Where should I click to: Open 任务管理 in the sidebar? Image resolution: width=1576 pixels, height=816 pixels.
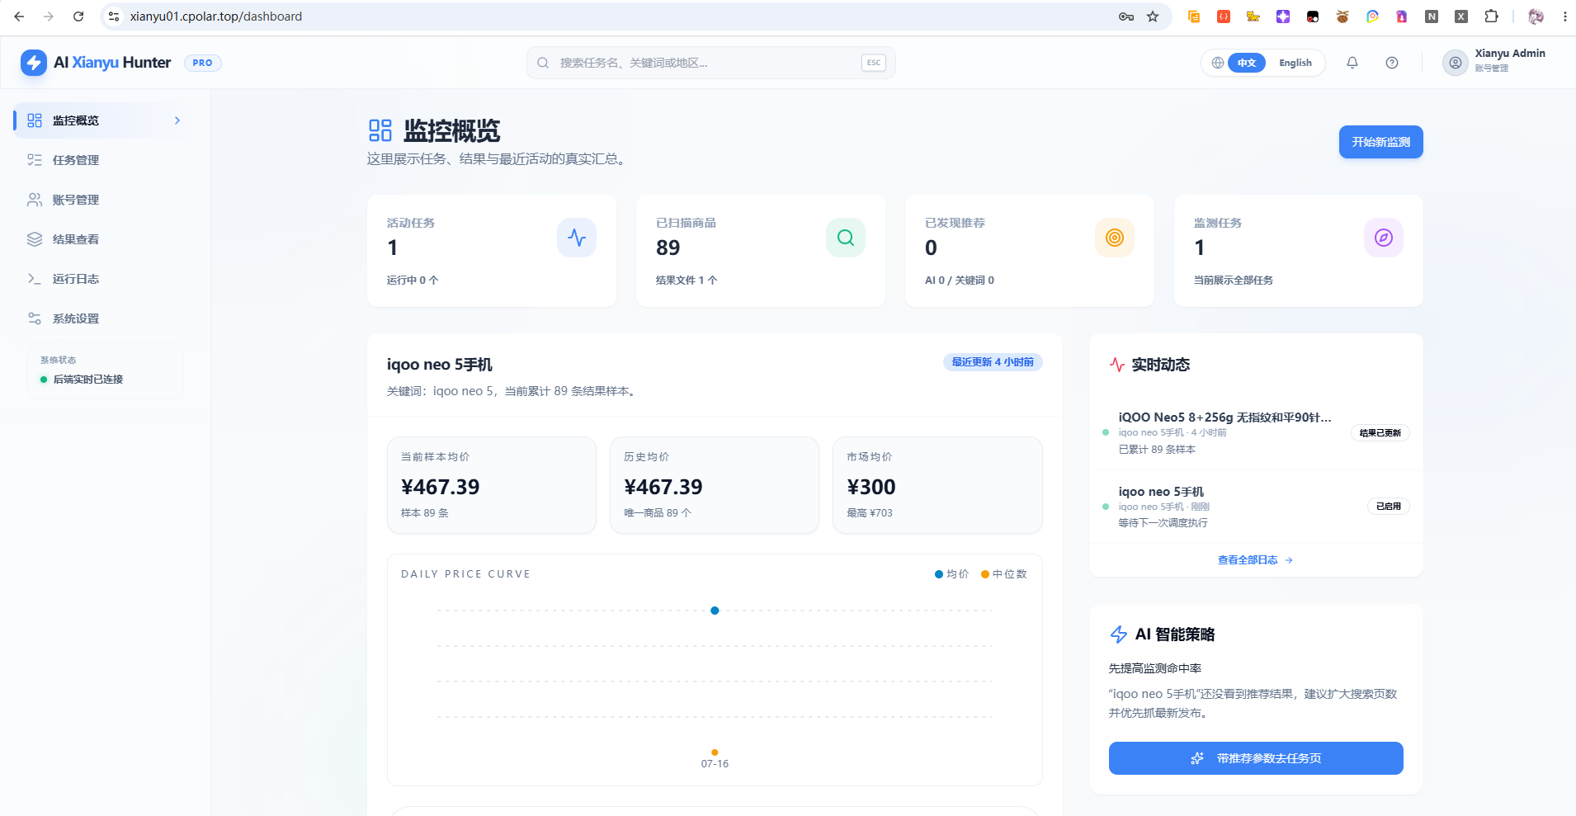click(x=98, y=160)
